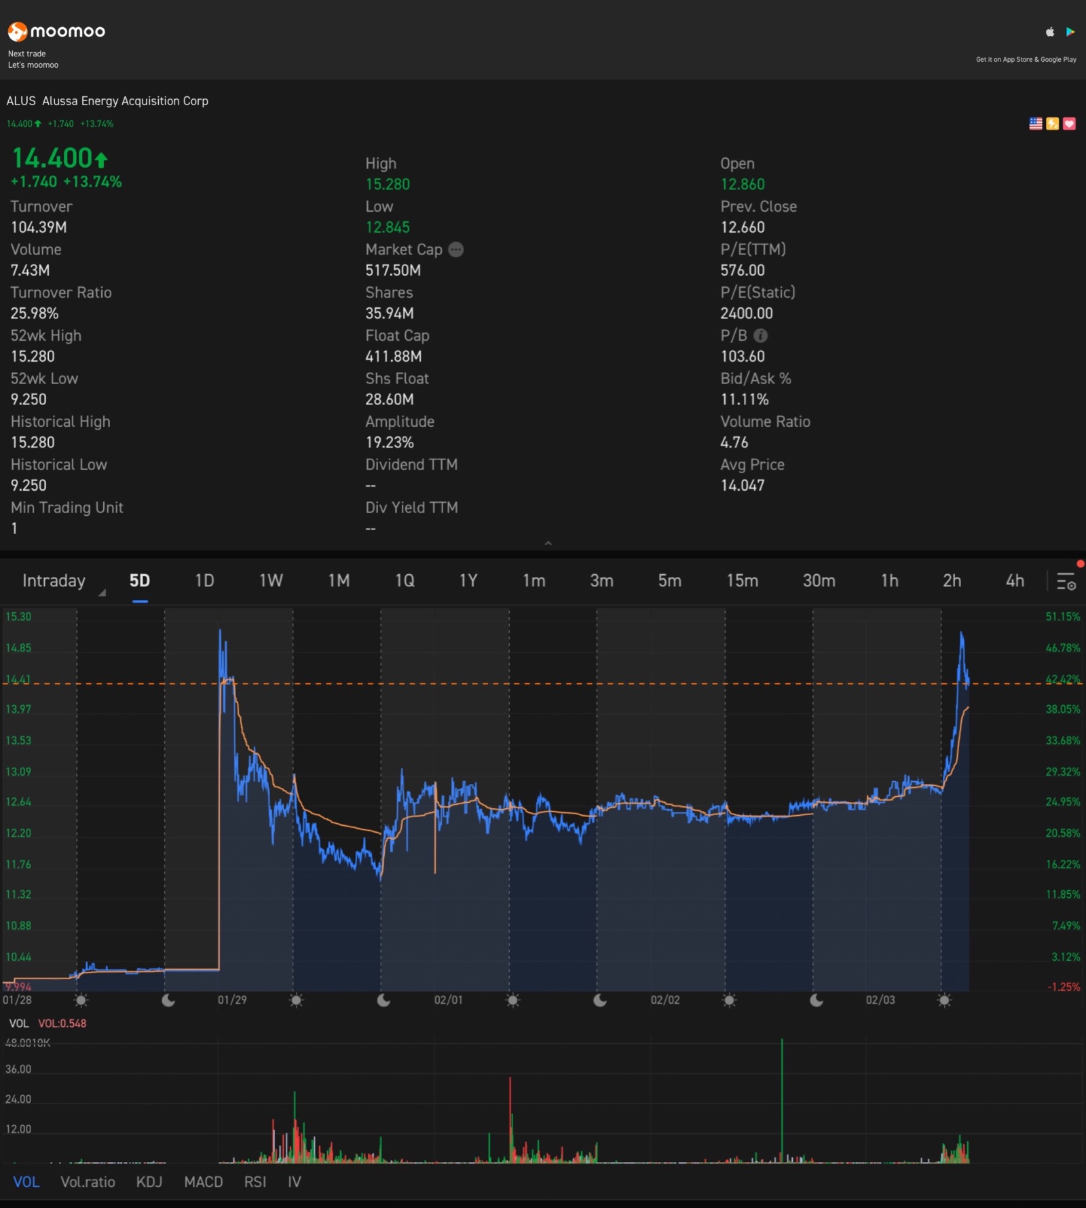Switch to MACD indicator

204,1182
